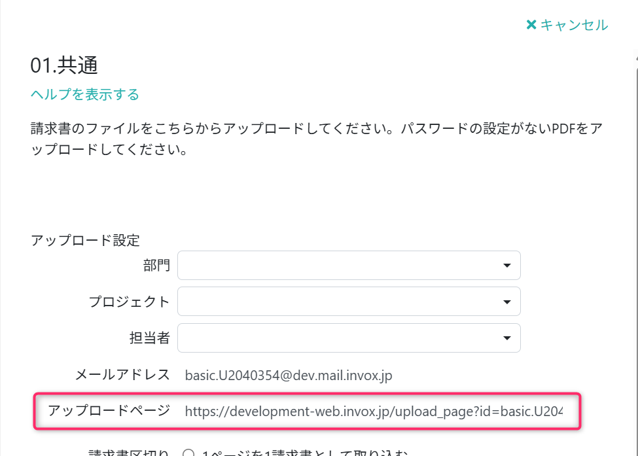The width and height of the screenshot is (638, 456).
Task: Click the upload page URL text
Action: pos(373,411)
